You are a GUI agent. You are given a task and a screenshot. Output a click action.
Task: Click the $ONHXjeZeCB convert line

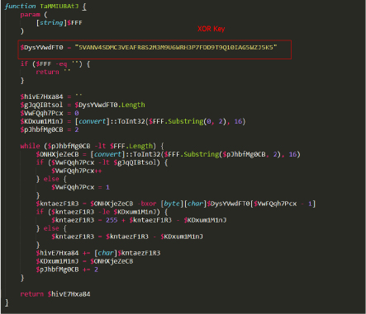[x=168, y=154]
